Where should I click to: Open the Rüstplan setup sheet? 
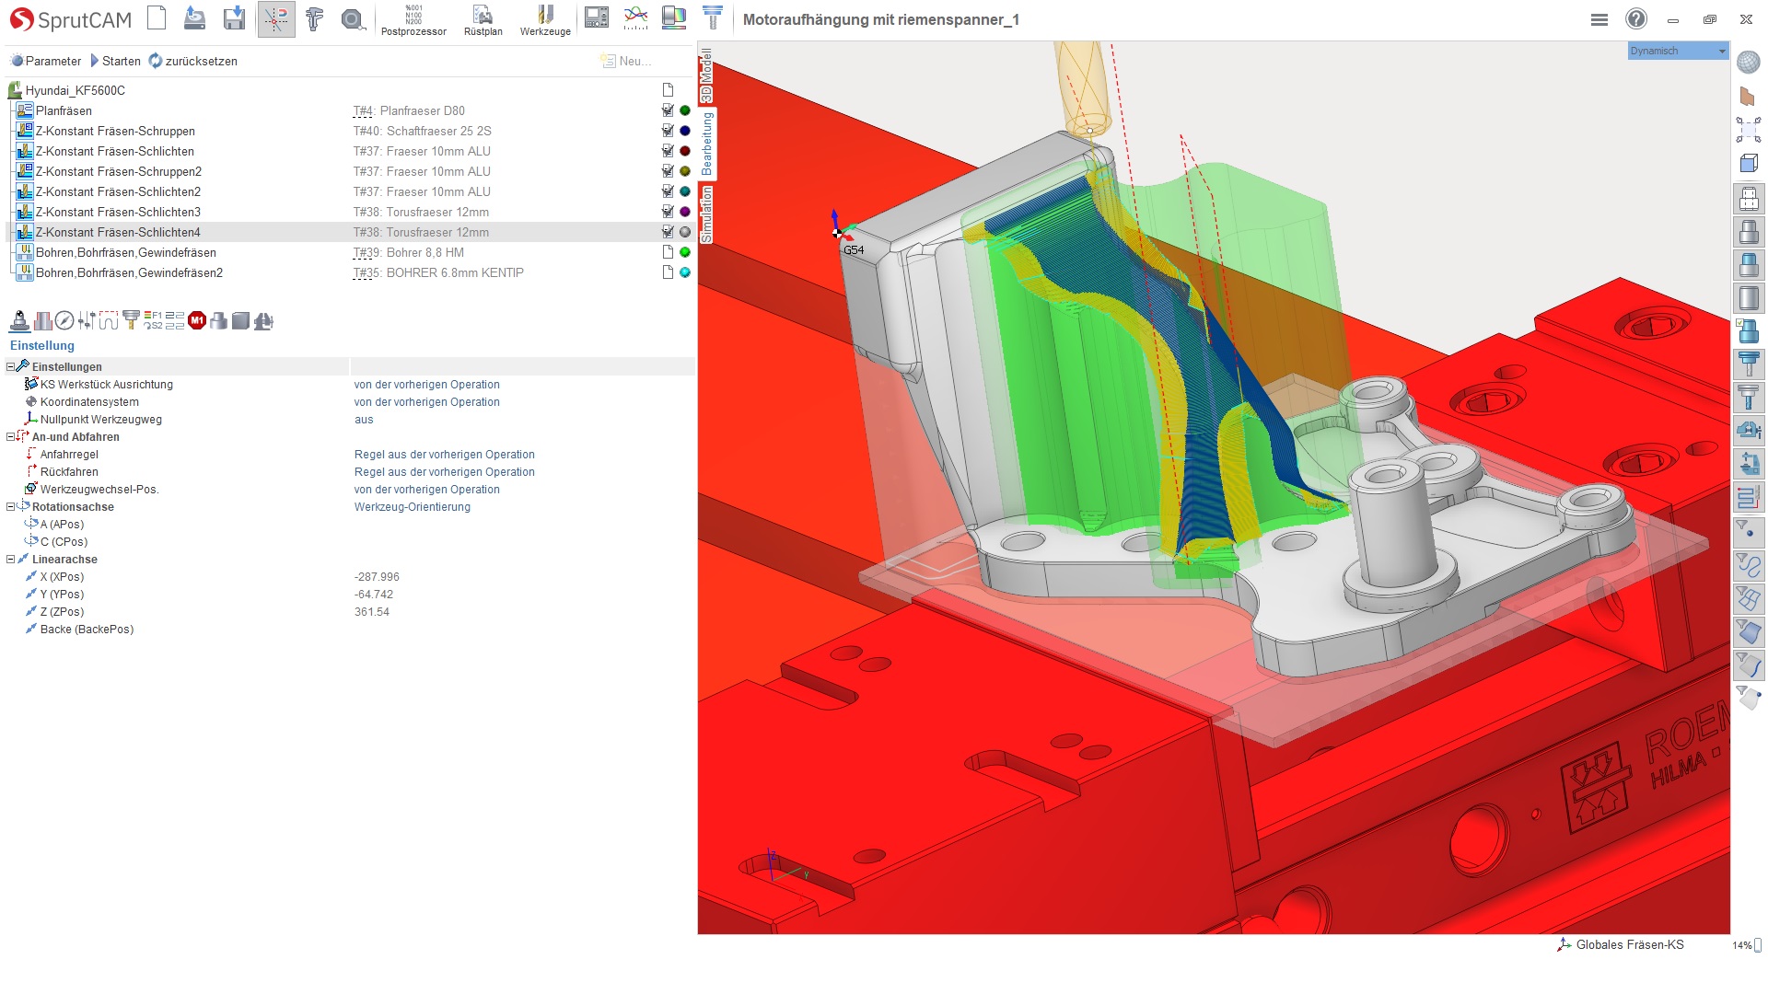[x=483, y=20]
